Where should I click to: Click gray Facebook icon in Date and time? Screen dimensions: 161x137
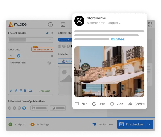(14, 108)
